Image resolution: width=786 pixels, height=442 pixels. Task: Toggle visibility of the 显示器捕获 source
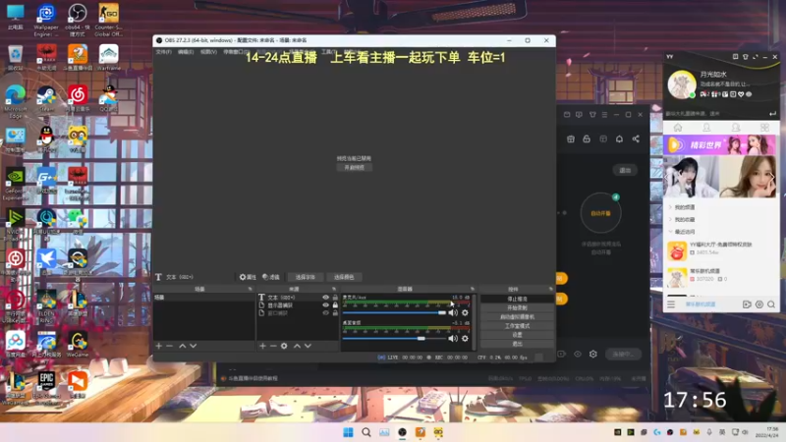326,305
